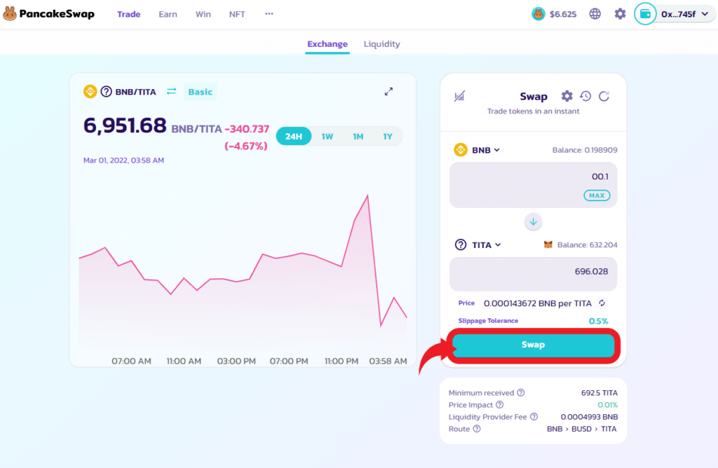Screen dimensions: 718x468
Task: Open the Win menu
Action: pos(203,14)
